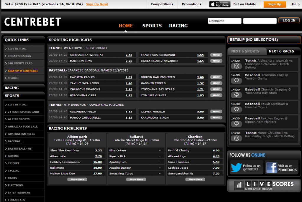Select Yokohama Bay Stars odds 1.71
Screen dimensions: 302x202
tap(200, 89)
